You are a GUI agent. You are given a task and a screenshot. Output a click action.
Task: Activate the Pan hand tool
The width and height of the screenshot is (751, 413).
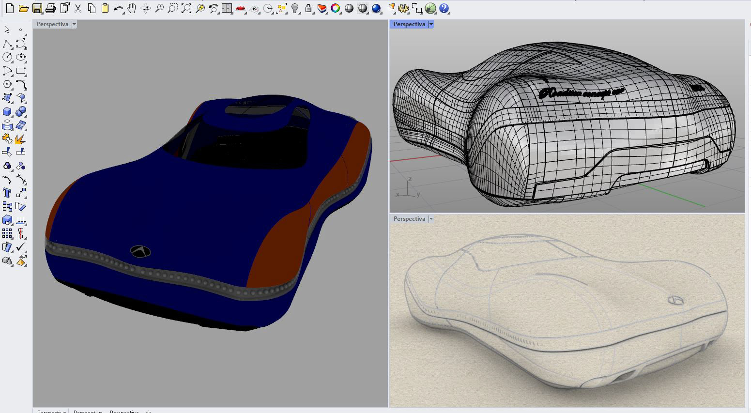132,8
